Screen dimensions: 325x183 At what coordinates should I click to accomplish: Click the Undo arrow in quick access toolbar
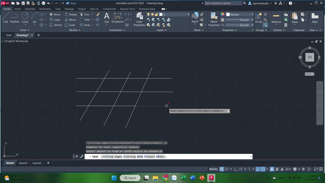[48, 3]
